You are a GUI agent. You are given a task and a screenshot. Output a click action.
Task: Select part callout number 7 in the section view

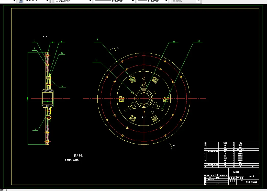point(35,129)
